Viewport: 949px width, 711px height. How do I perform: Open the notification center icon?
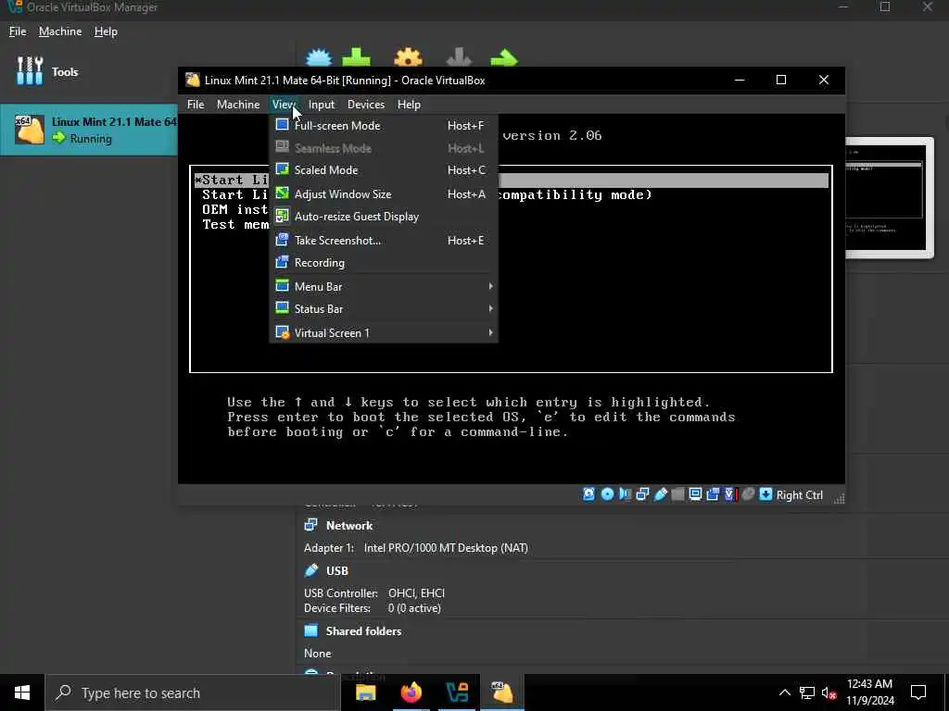click(x=918, y=692)
